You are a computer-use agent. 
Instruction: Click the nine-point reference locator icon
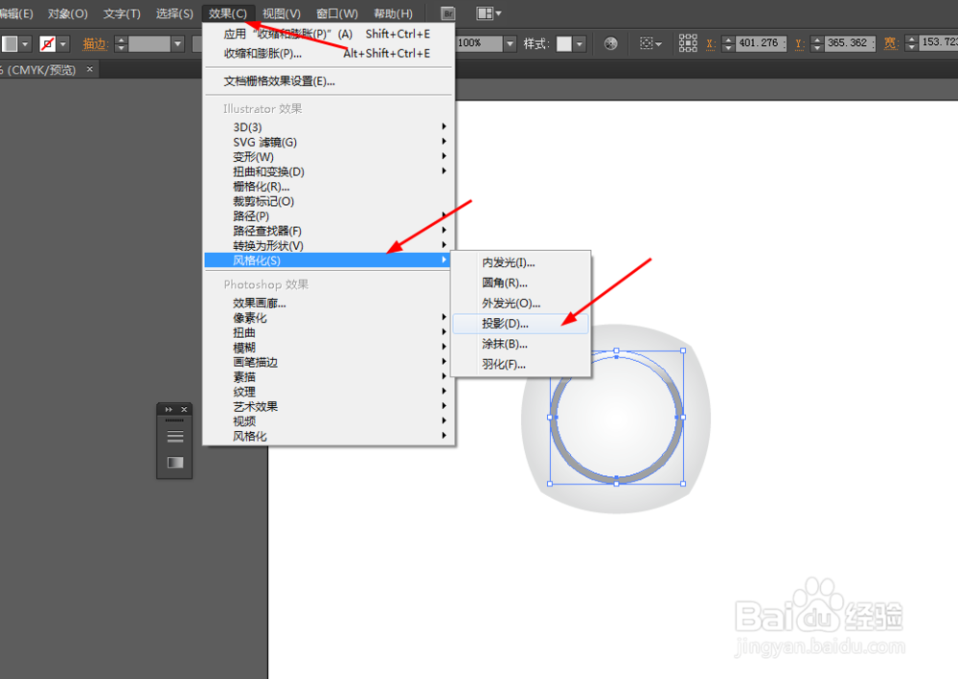[687, 43]
